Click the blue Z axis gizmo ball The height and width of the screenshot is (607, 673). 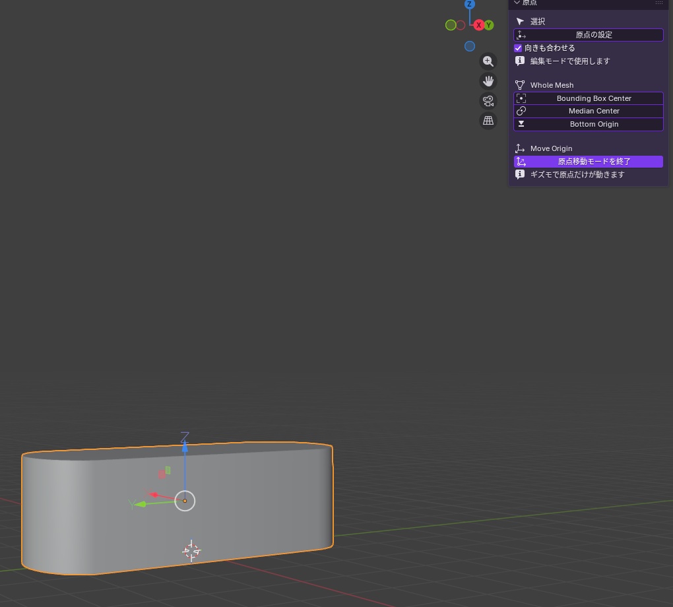(x=470, y=5)
